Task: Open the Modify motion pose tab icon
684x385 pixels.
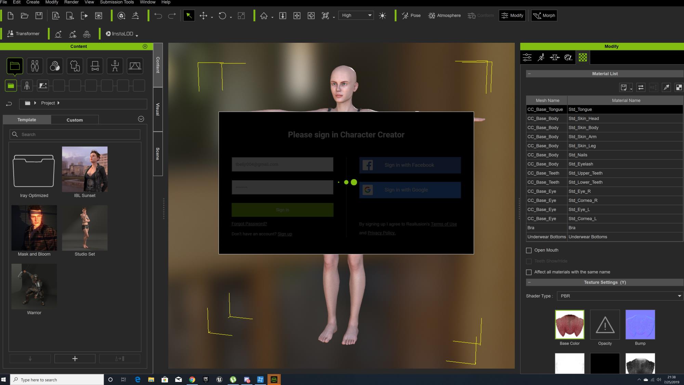Action: 541,57
